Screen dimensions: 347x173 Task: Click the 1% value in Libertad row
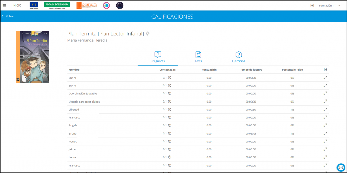pos(292,109)
